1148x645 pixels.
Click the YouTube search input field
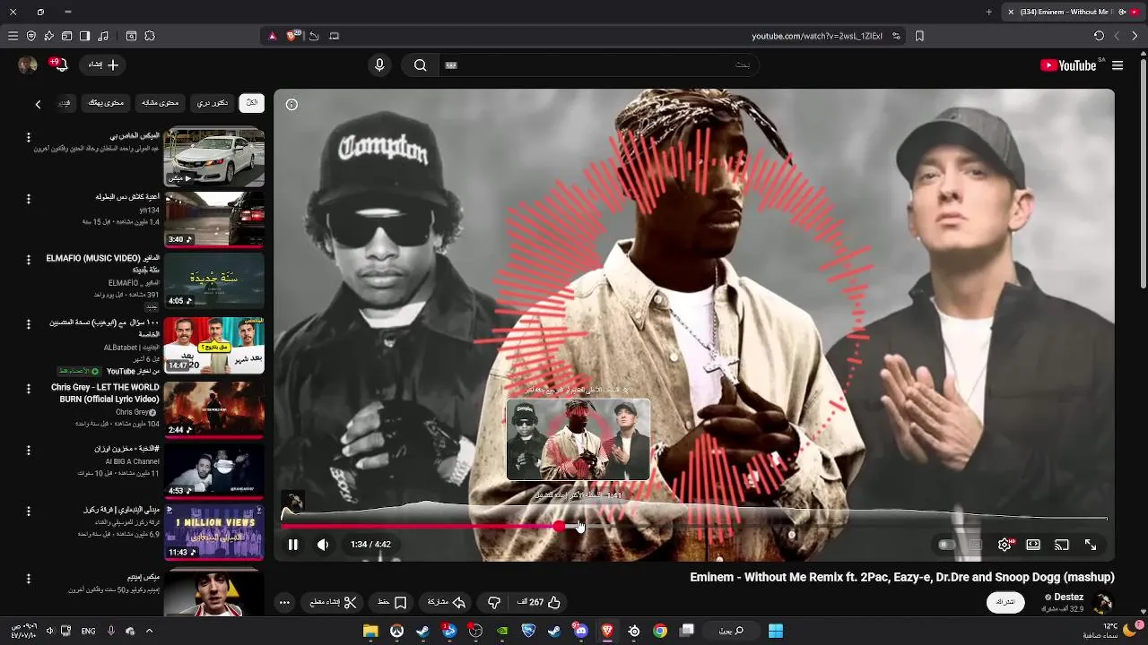click(x=601, y=65)
